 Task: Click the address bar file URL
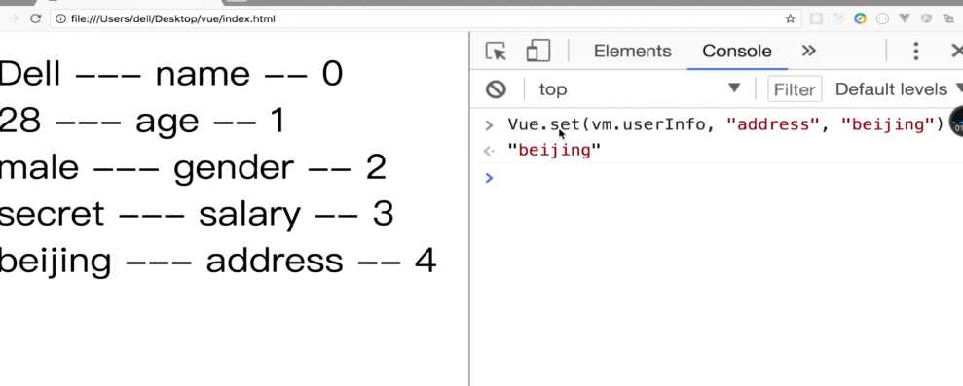[x=173, y=19]
